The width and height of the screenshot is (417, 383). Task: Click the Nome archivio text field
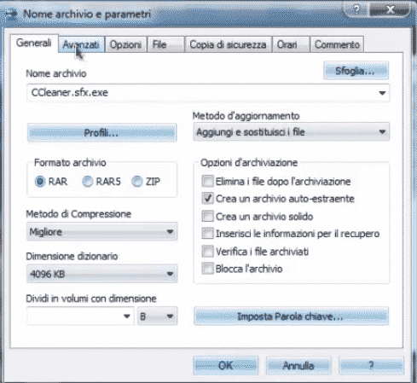pyautogui.click(x=208, y=93)
